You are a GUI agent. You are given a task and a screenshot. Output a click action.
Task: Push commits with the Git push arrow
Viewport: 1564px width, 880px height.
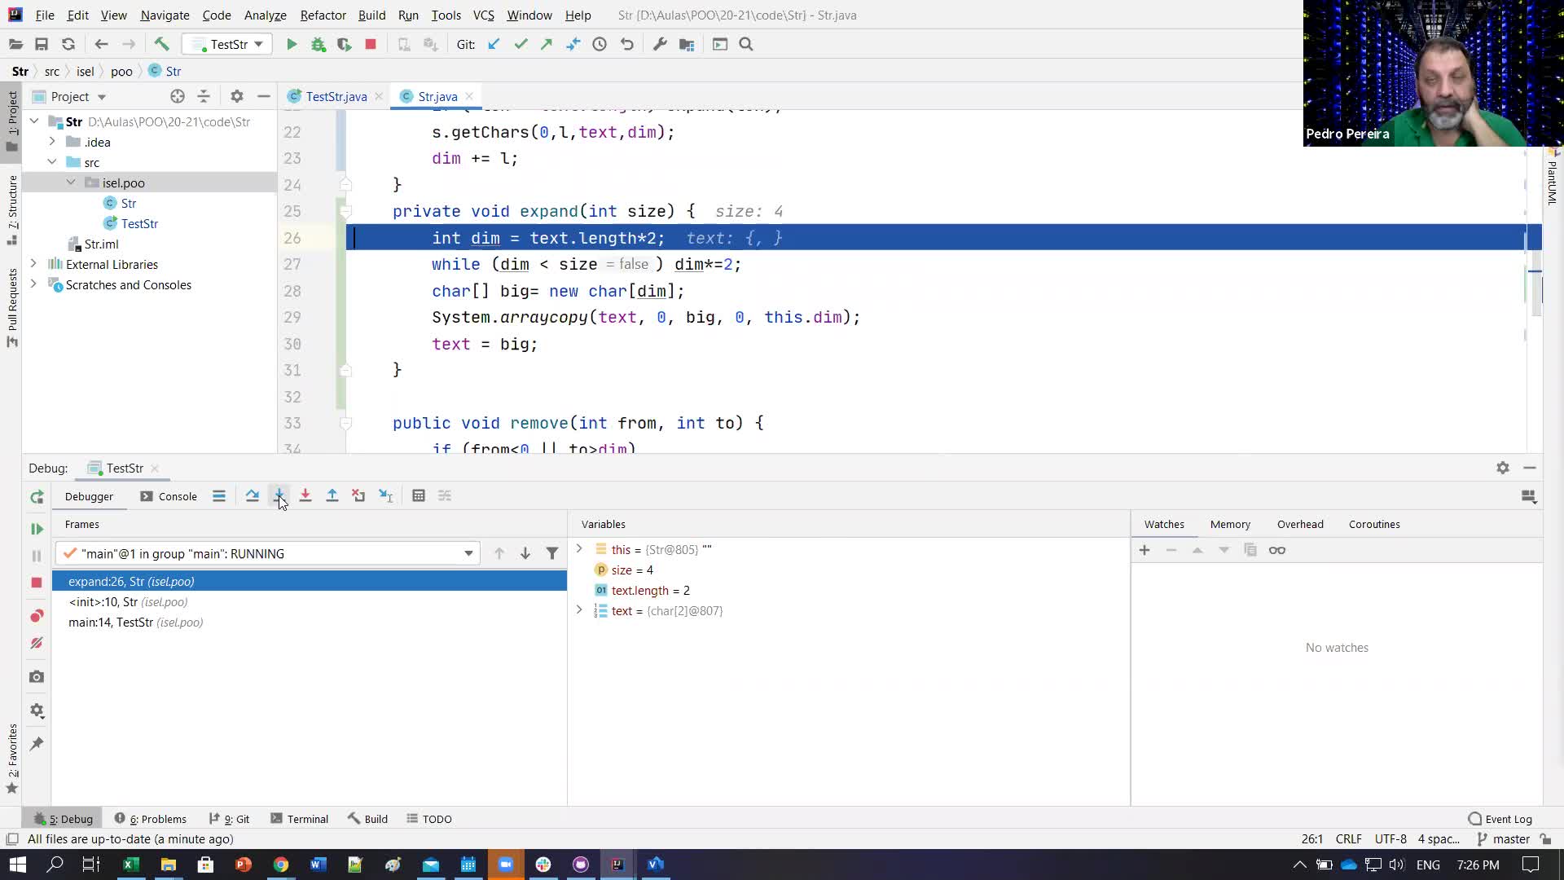pyautogui.click(x=547, y=44)
